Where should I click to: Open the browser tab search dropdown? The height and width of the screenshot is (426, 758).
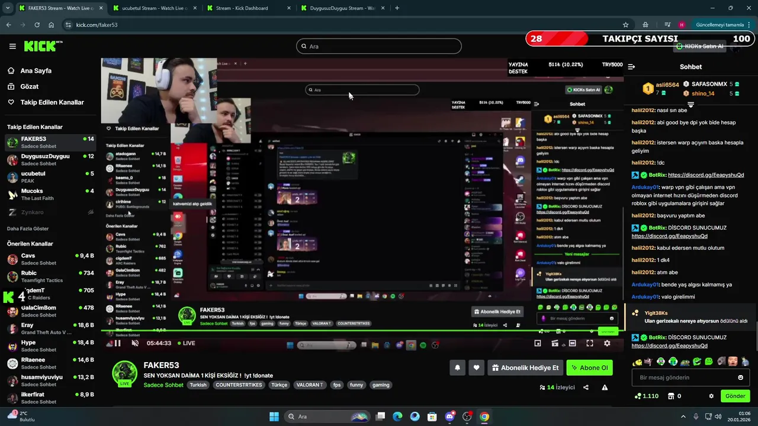pyautogui.click(x=7, y=8)
